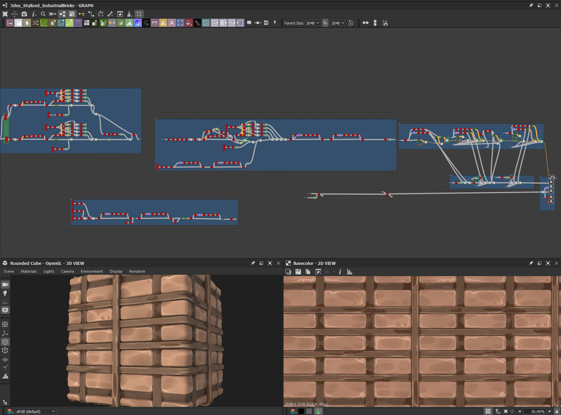
Task: Copy the 2D view image to clipboard
Action: click(308, 272)
